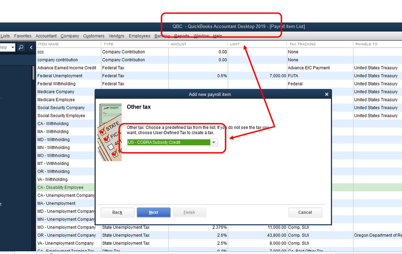402x254 pixels.
Task: Open the Accountant menu
Action: pos(46,36)
